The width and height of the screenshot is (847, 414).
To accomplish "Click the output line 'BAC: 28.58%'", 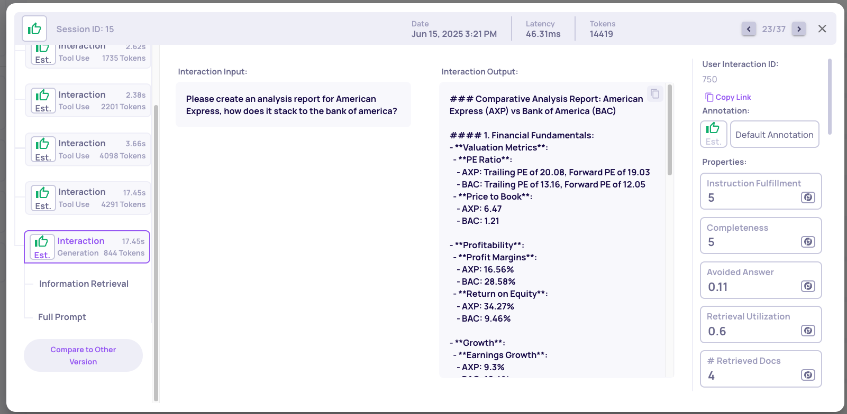I will pyautogui.click(x=486, y=281).
